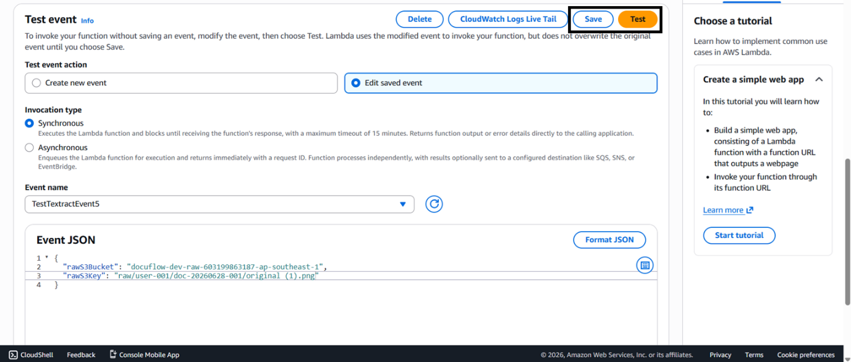Open CloudWatch Logs Live Tail

click(x=508, y=19)
